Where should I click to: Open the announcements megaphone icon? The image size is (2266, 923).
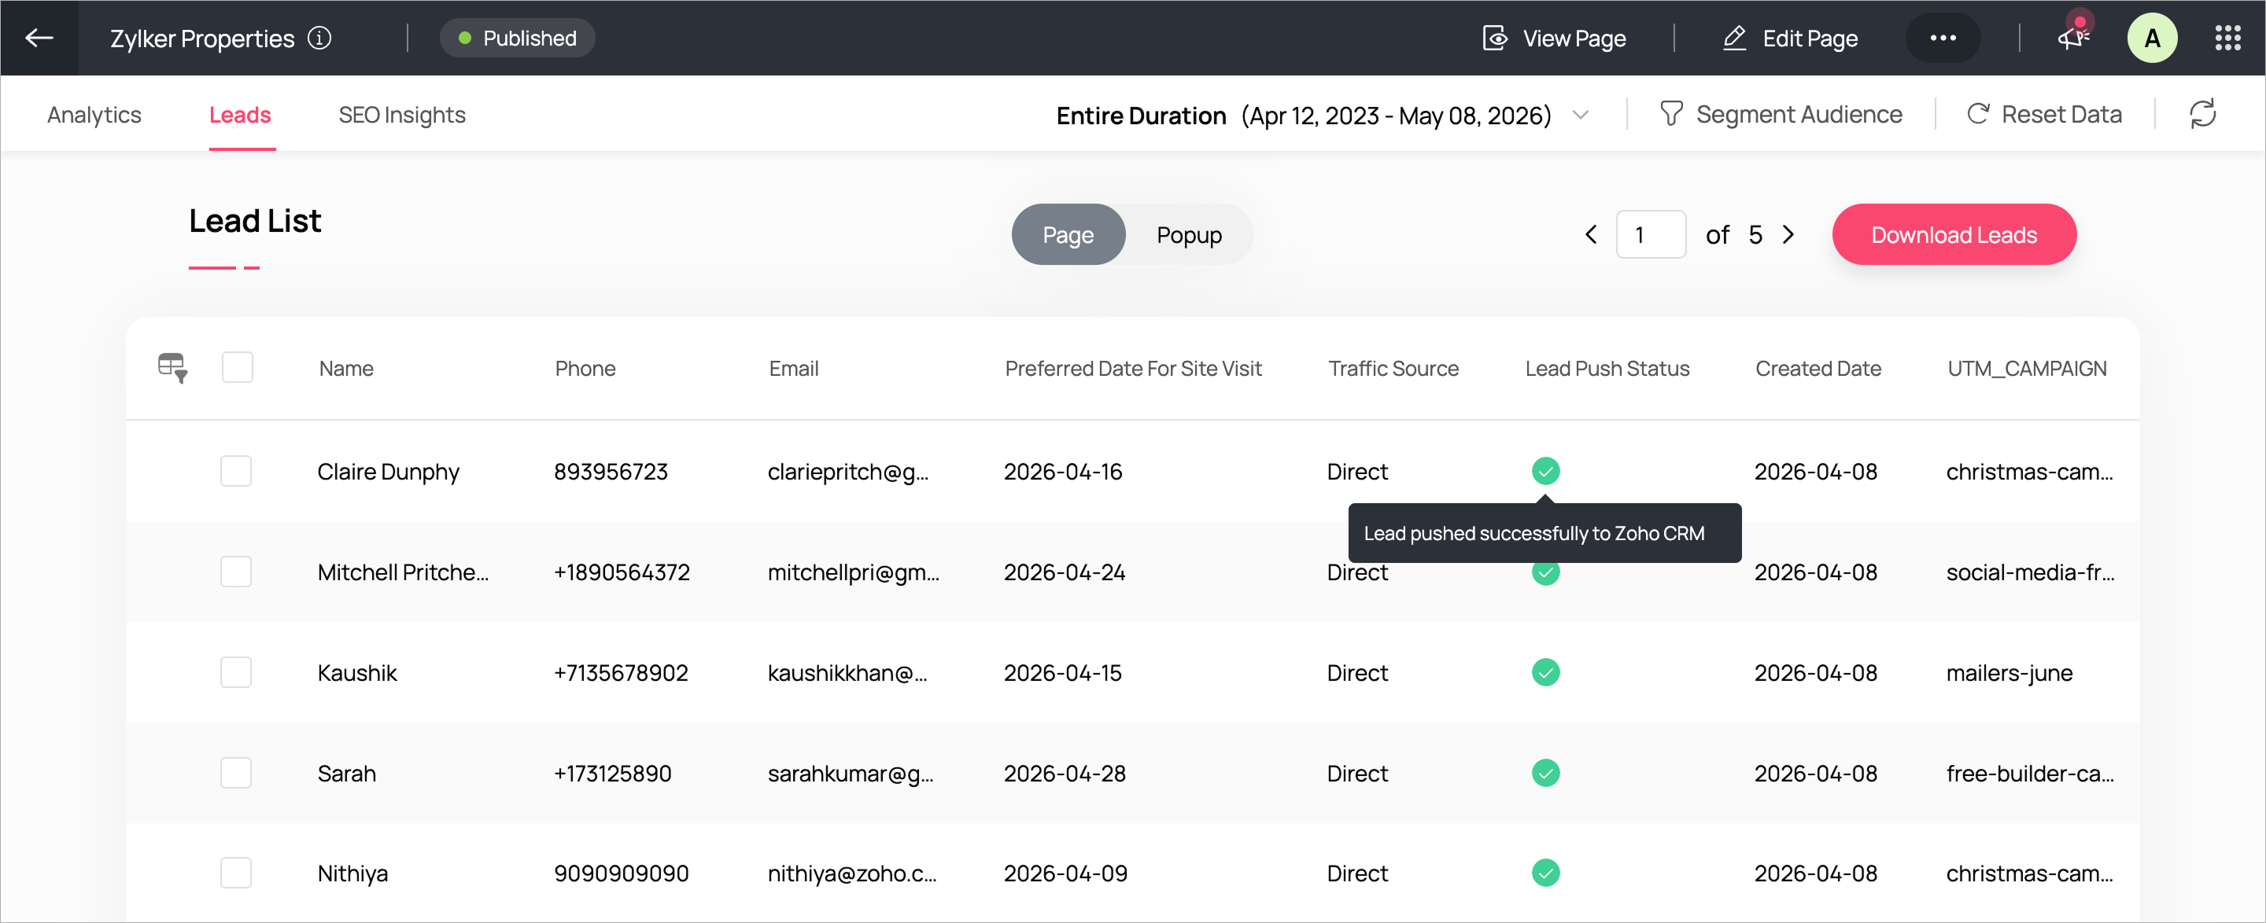coord(2072,37)
